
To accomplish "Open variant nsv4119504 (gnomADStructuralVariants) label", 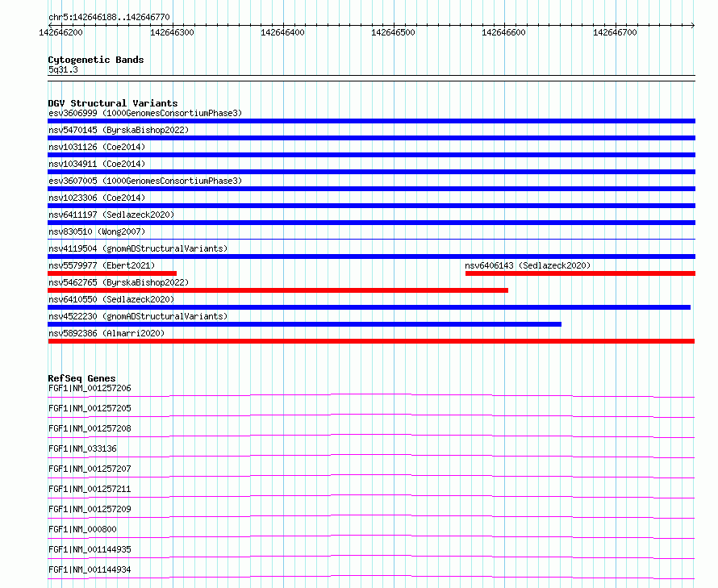I will (138, 248).
